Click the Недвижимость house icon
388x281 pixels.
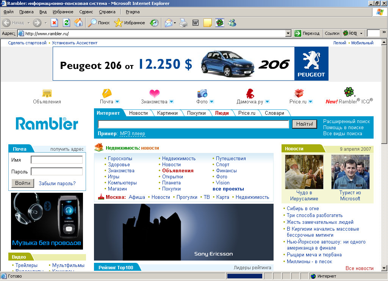tap(99, 147)
